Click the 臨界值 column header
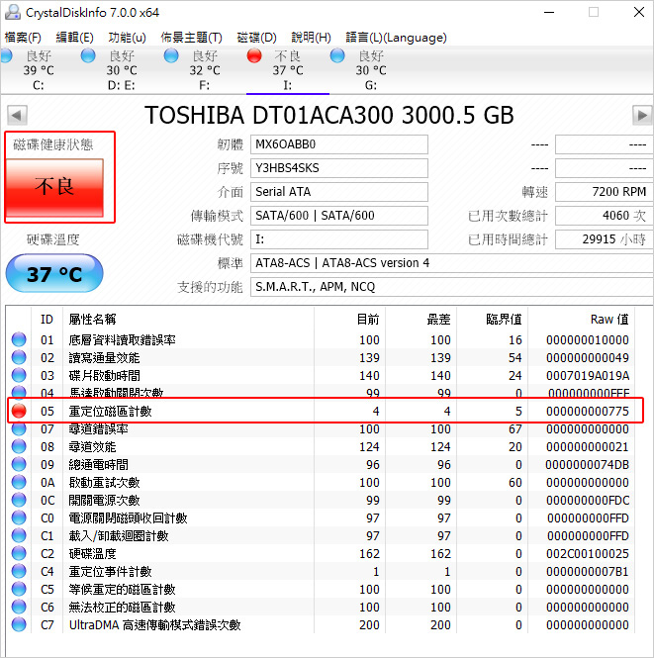The width and height of the screenshot is (654, 658). click(504, 320)
